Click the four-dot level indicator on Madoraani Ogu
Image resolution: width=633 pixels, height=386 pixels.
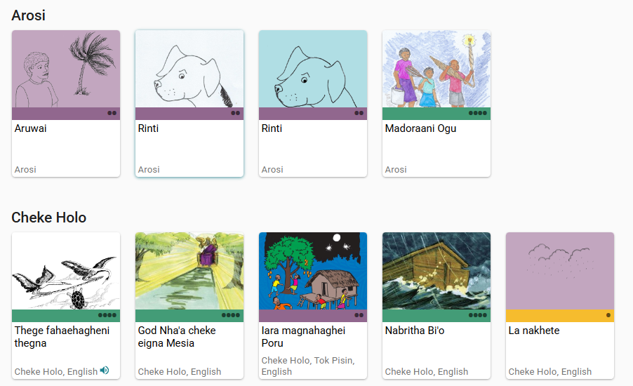(x=478, y=113)
